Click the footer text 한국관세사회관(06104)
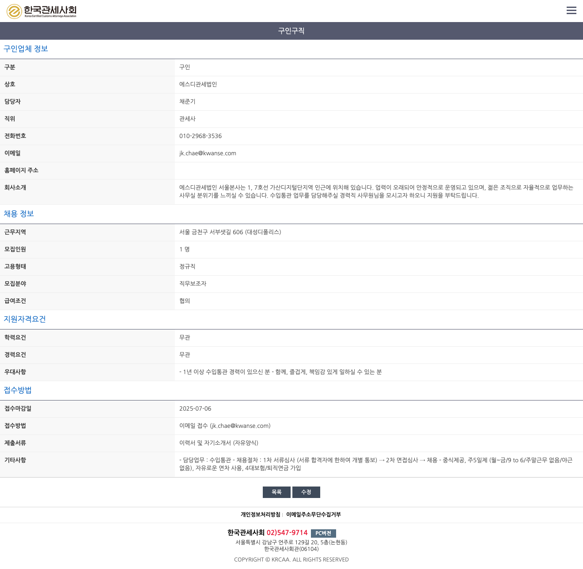 291,549
